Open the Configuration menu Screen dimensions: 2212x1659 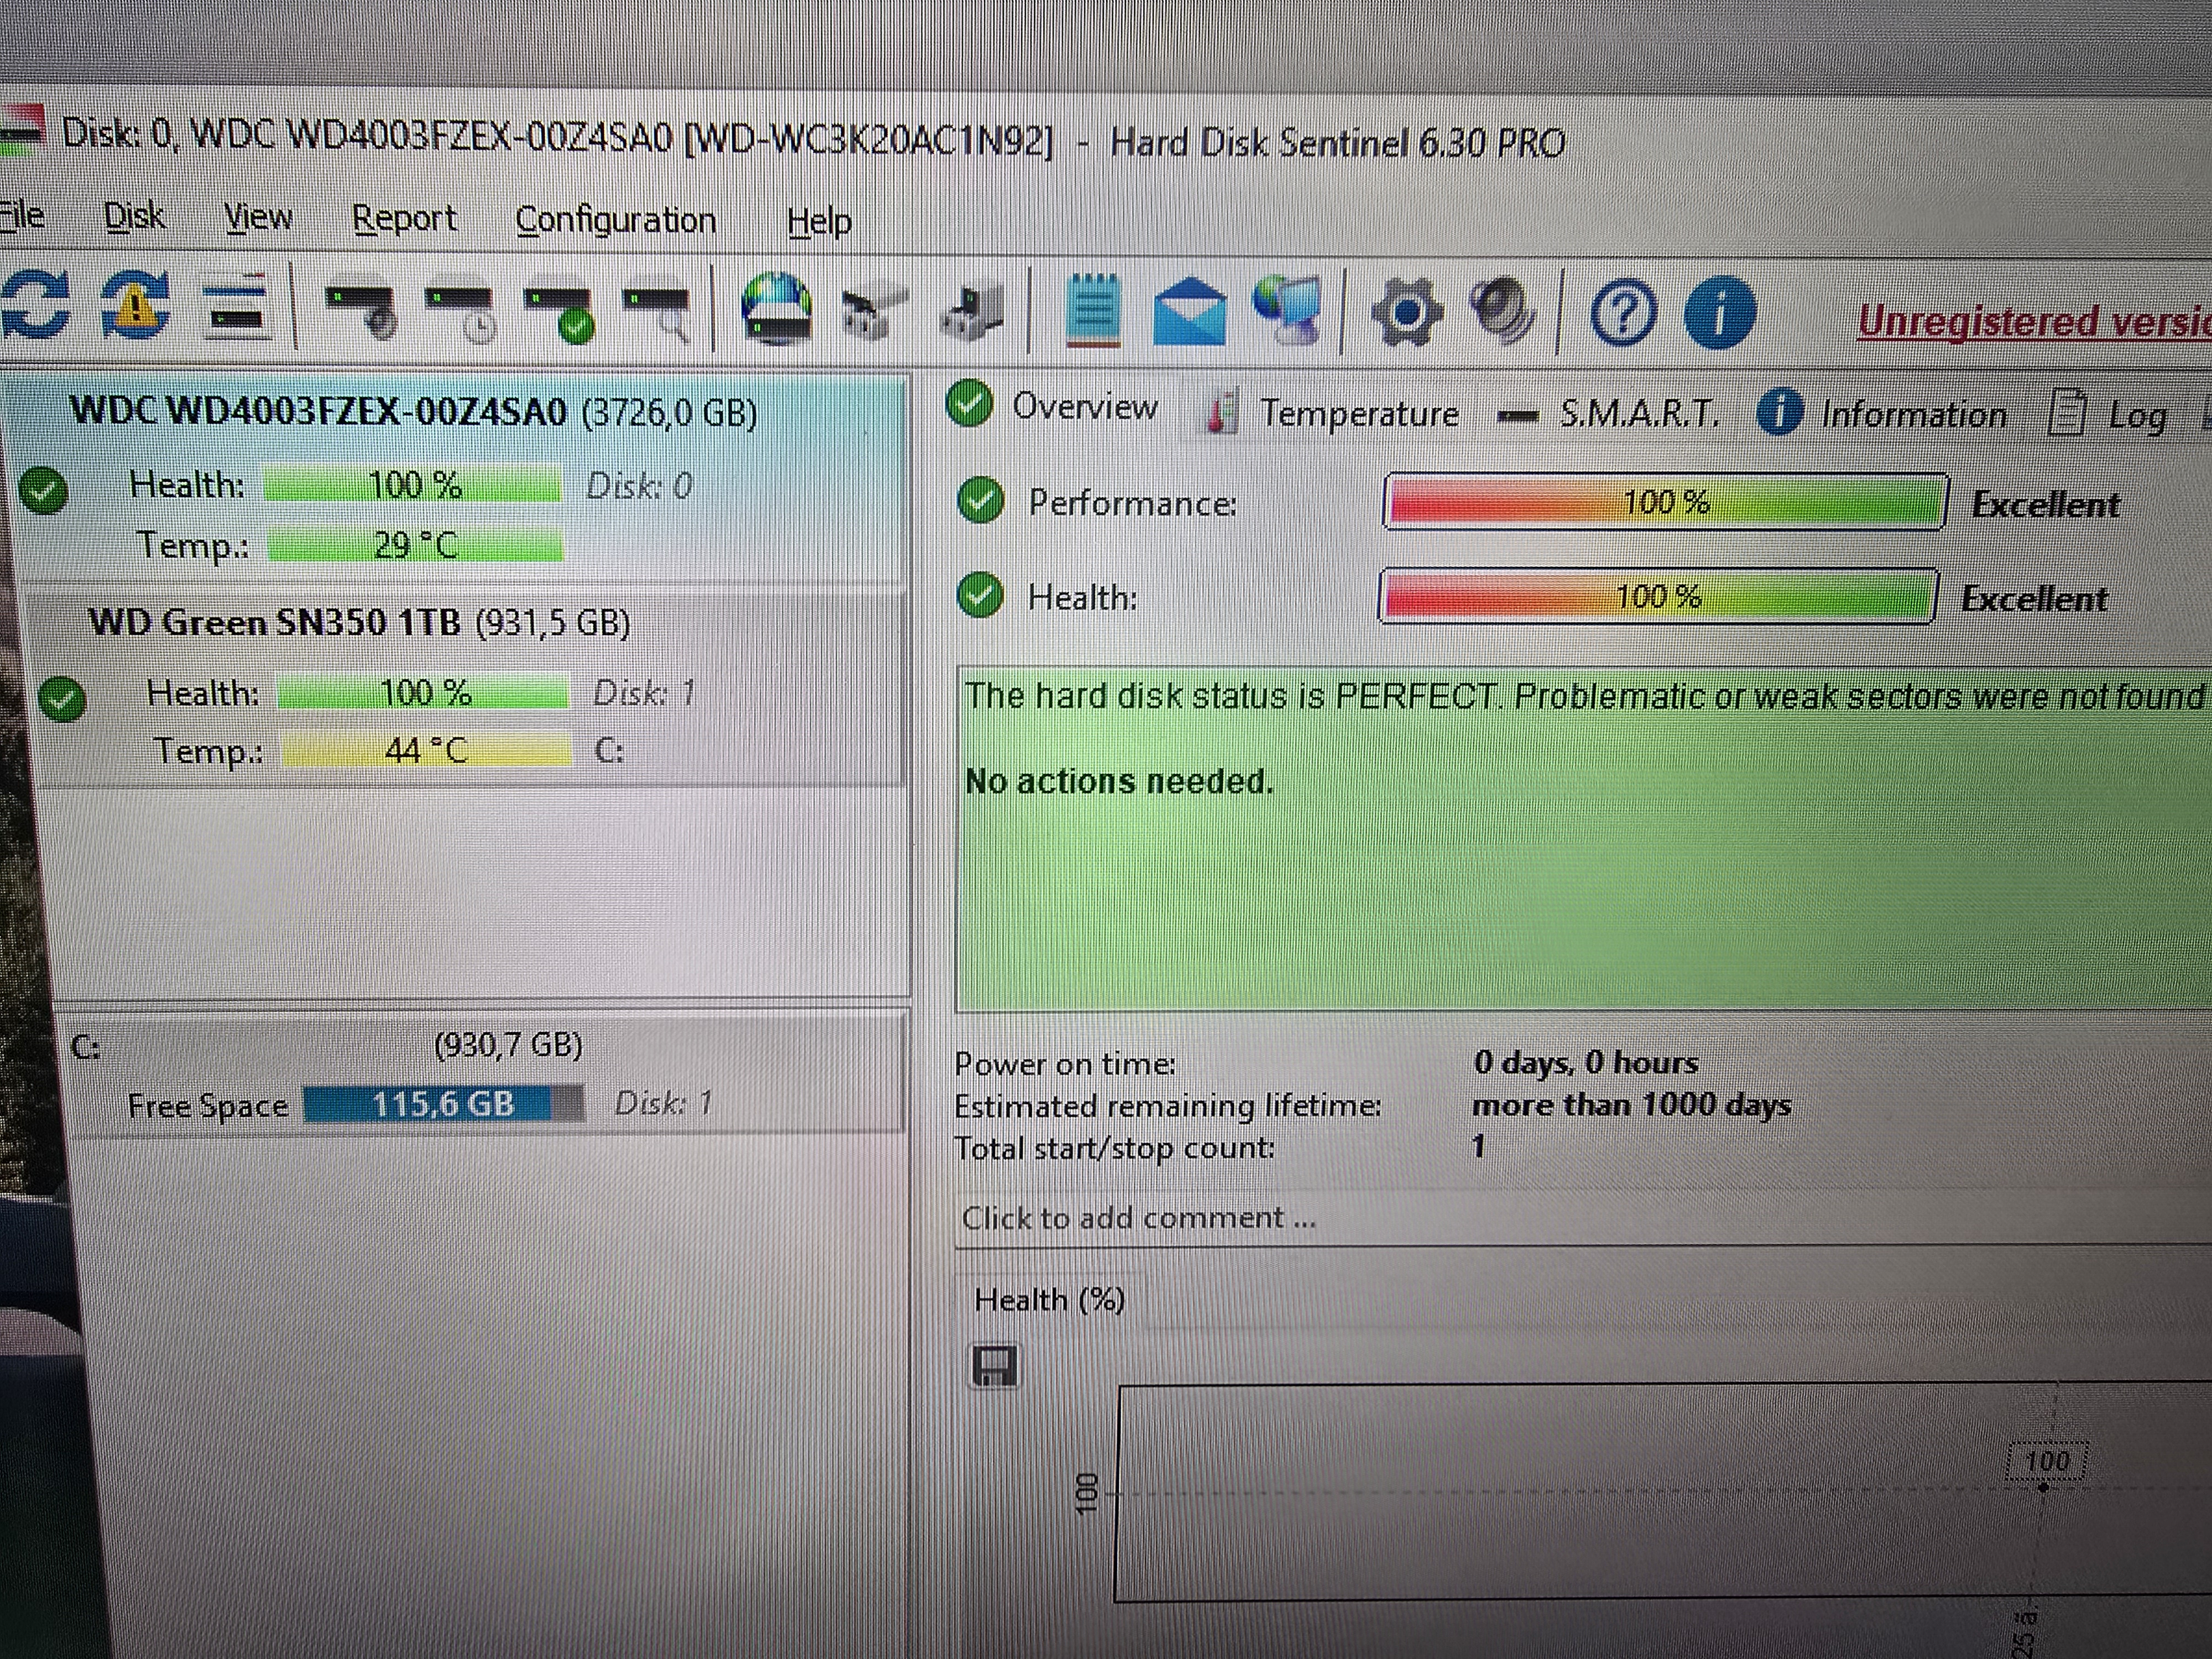615,220
